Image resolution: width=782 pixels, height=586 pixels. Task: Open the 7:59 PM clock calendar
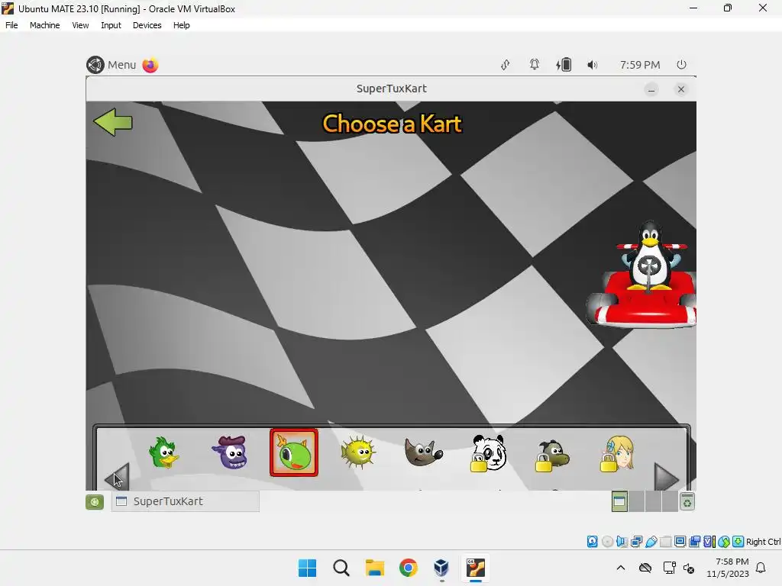[x=640, y=65]
